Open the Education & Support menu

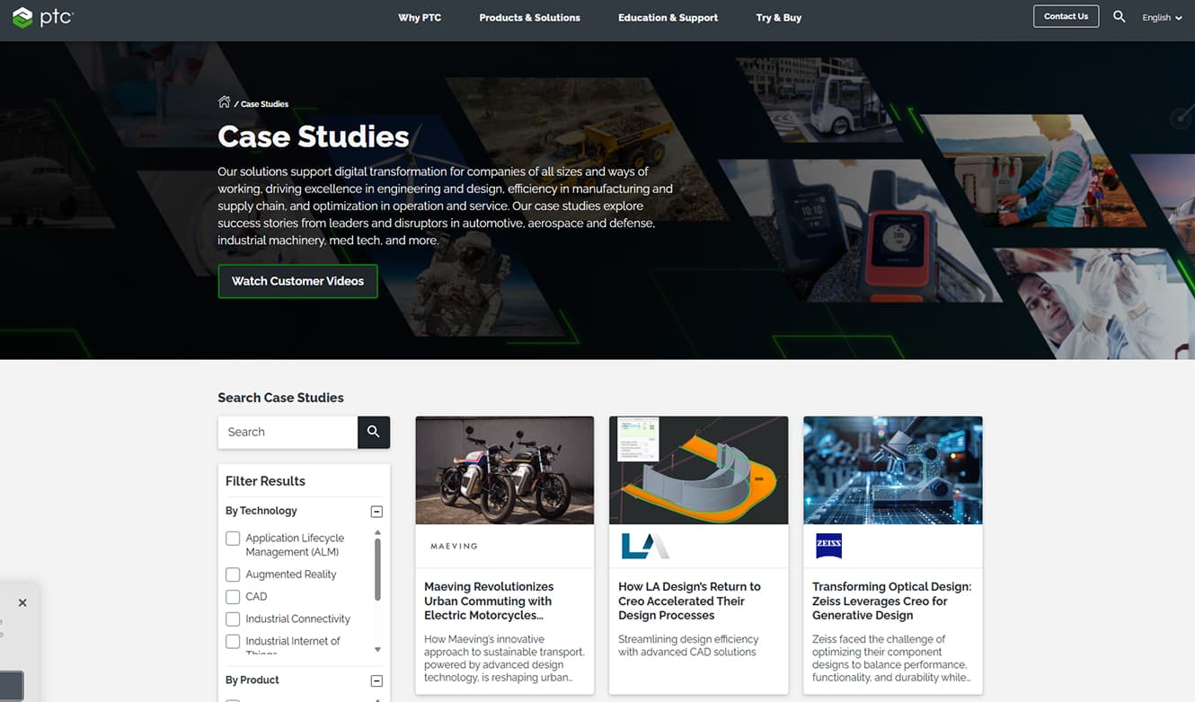coord(668,17)
